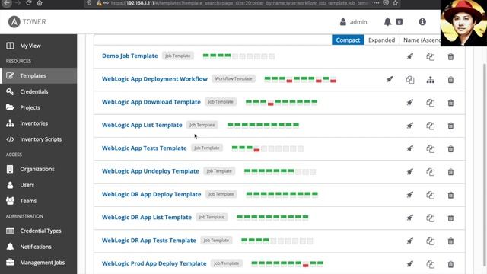Launch WebLogic App List Template
The height and width of the screenshot is (274, 487).
point(410,126)
